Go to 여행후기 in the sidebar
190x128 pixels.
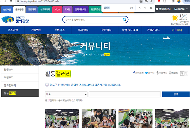[20, 78]
